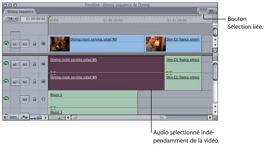Mute the A2 audio track
This screenshot has width=264, height=145.
[x=6, y=82]
